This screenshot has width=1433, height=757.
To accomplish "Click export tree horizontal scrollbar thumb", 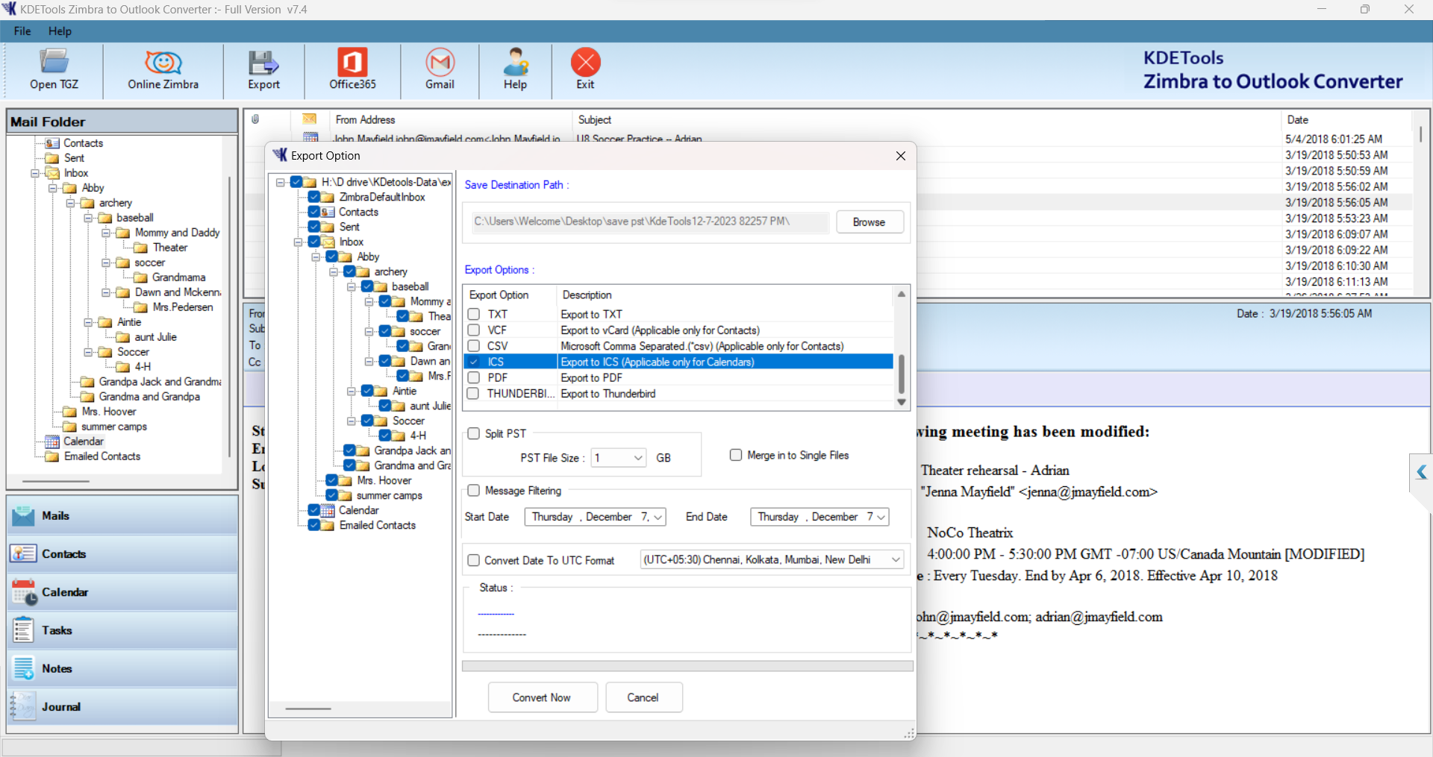I will tap(307, 709).
